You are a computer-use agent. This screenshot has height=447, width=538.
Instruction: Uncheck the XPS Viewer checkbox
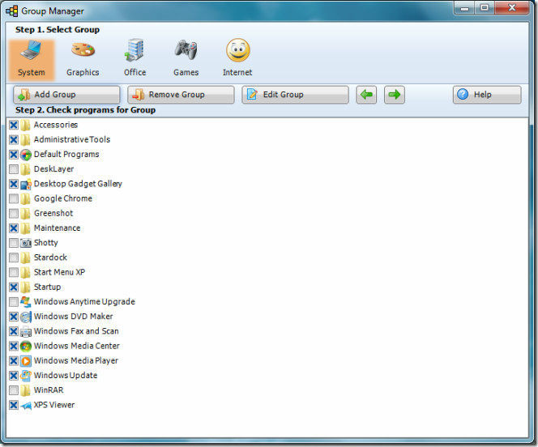click(x=14, y=405)
